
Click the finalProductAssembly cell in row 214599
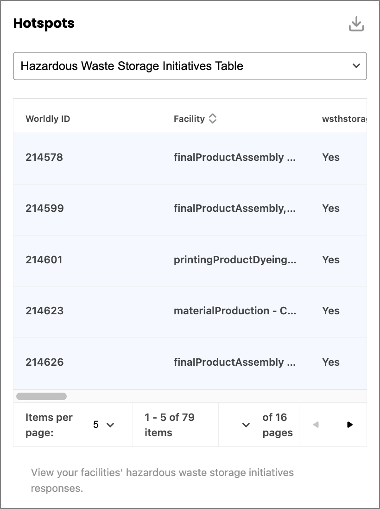(x=234, y=208)
